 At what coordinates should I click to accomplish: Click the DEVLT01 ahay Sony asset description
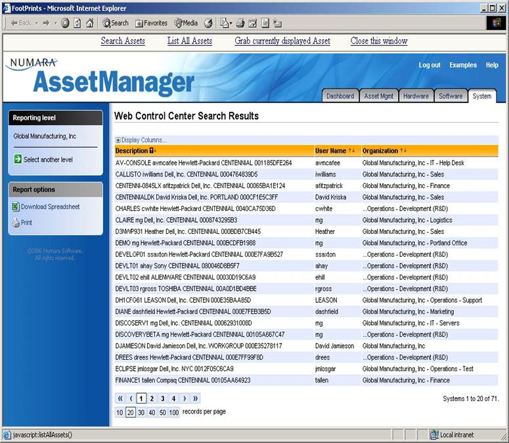(177, 266)
